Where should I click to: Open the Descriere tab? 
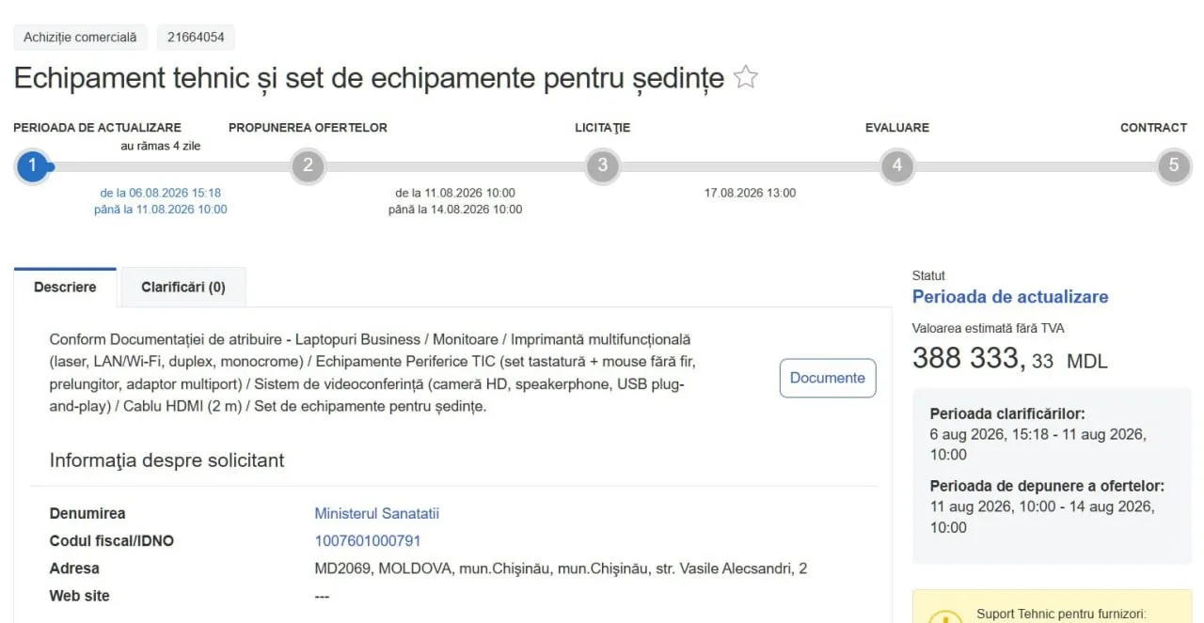(x=65, y=288)
